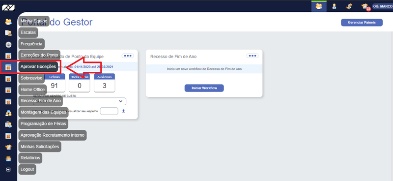Open the Frequência sidebar icon
Screen dimensions: 393x181
pyautogui.click(x=8, y=45)
